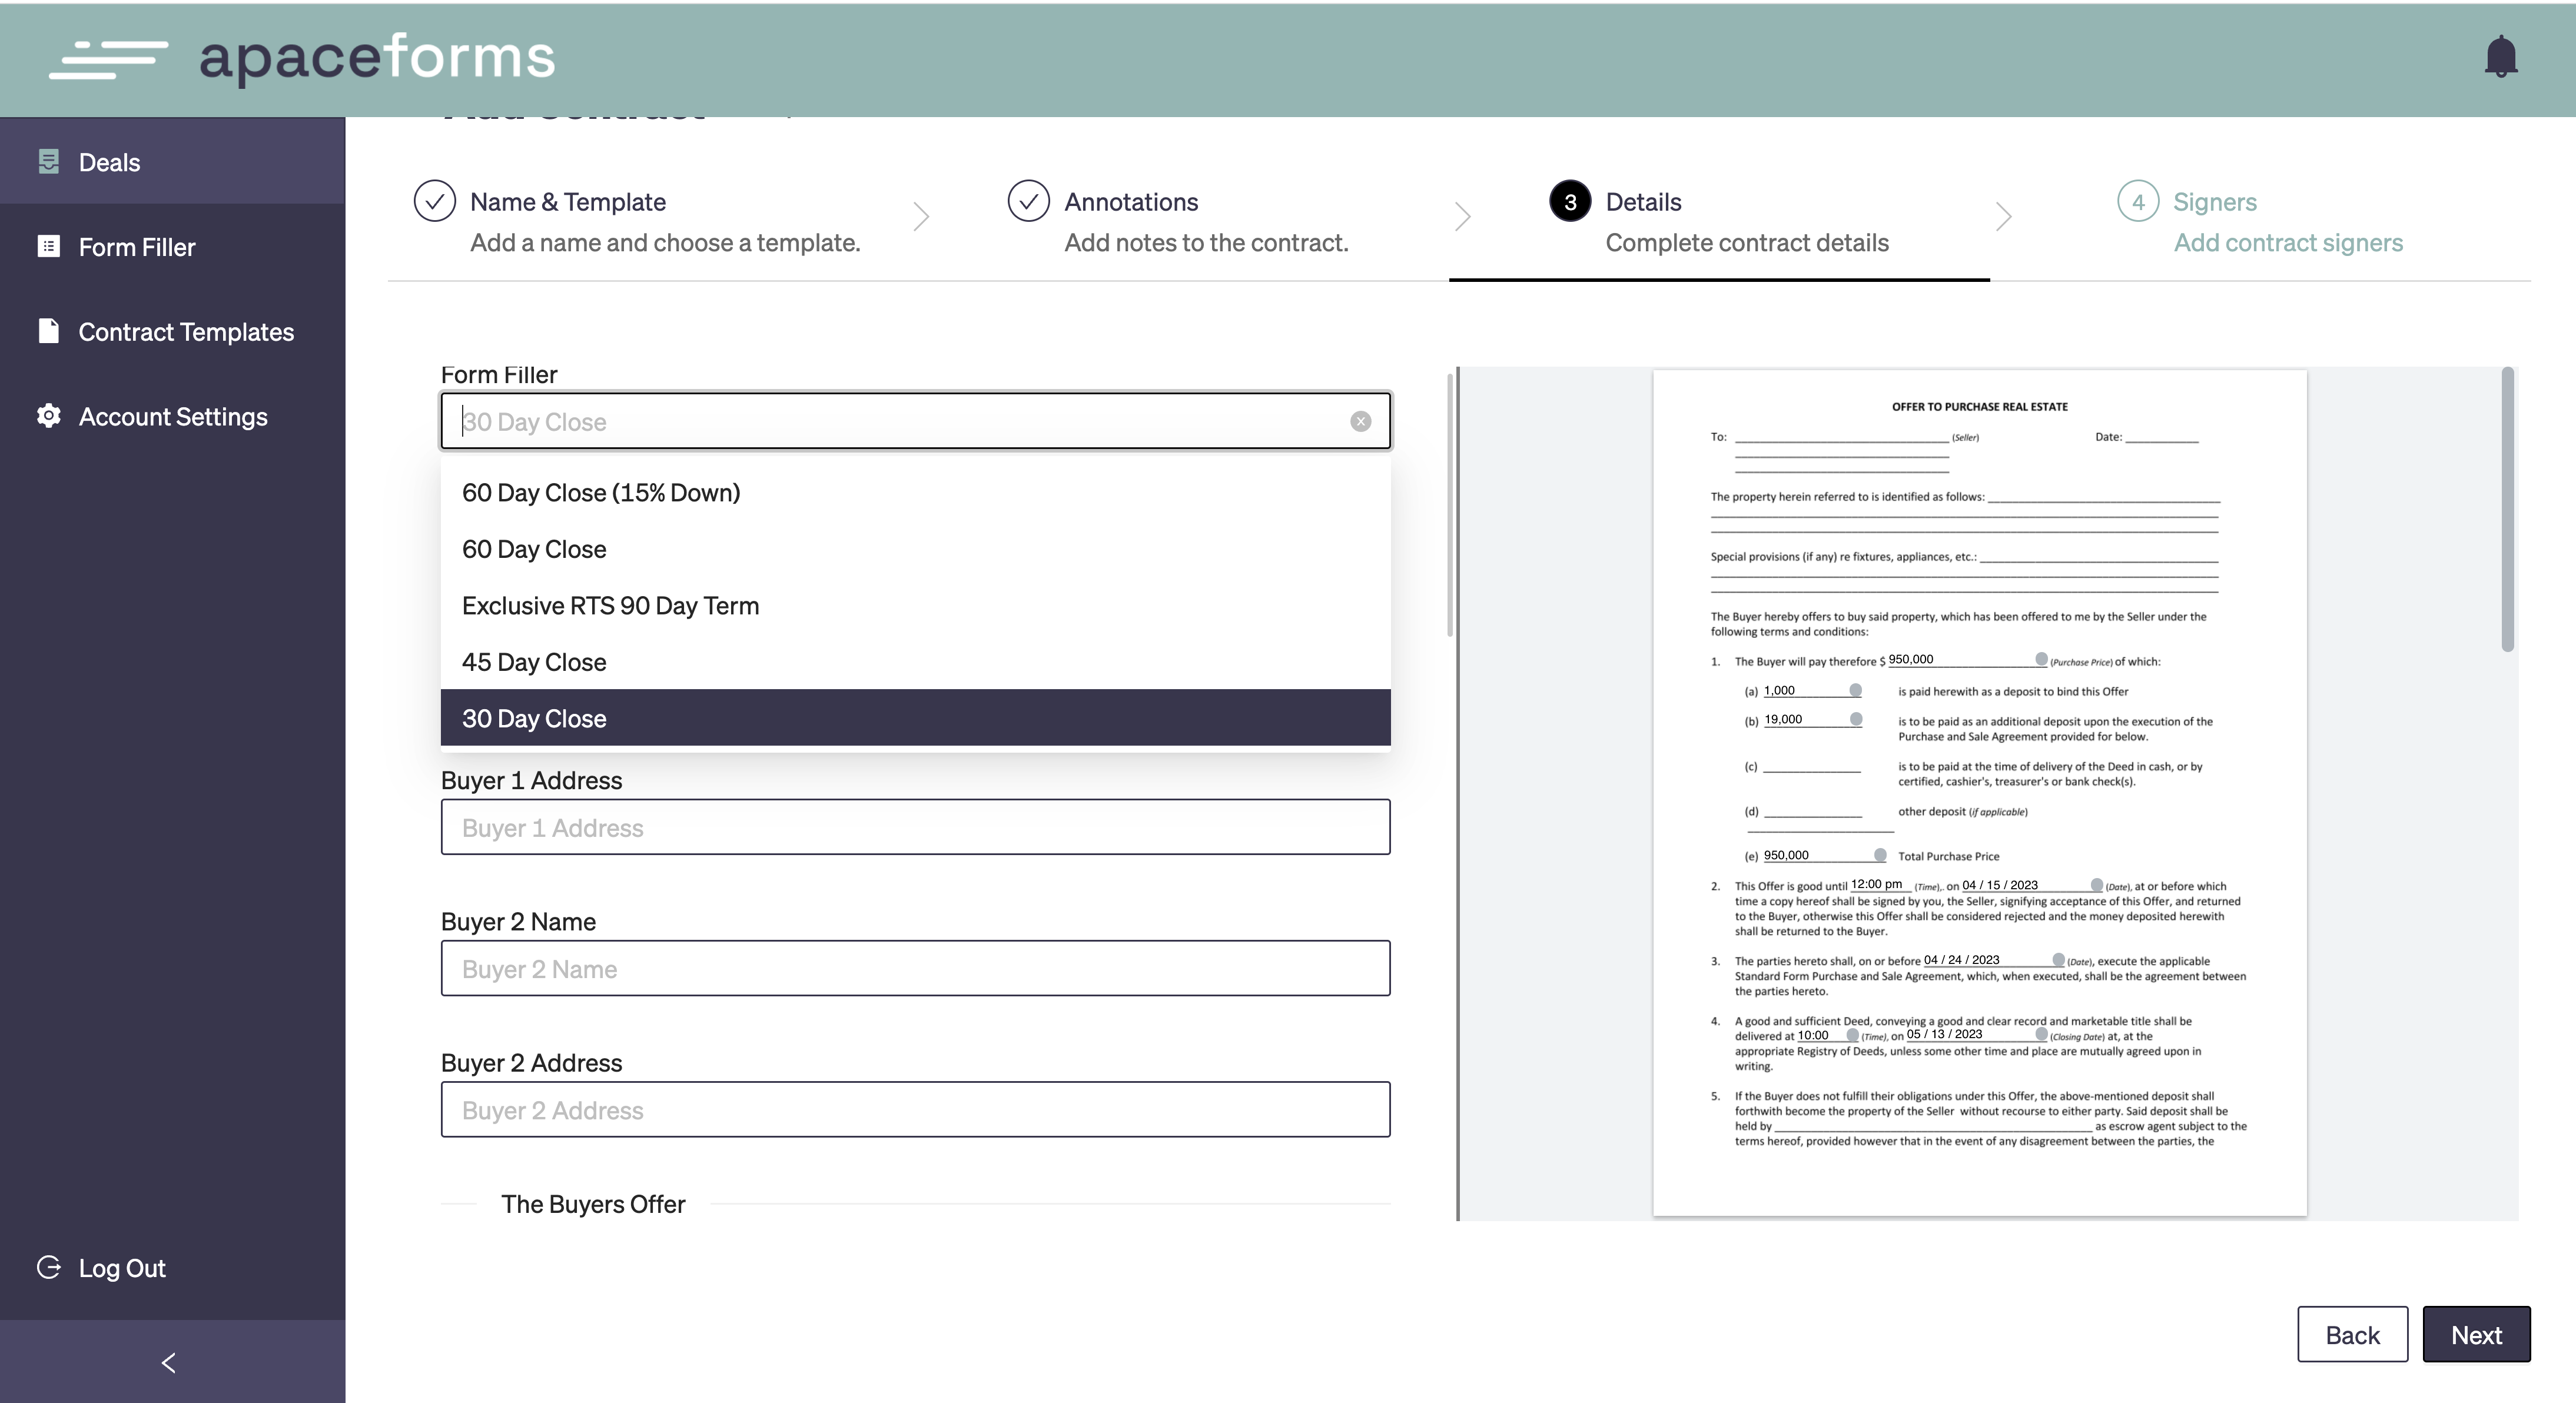The image size is (2576, 1403).
Task: Click the Contract Templates document icon
Action: (48, 331)
